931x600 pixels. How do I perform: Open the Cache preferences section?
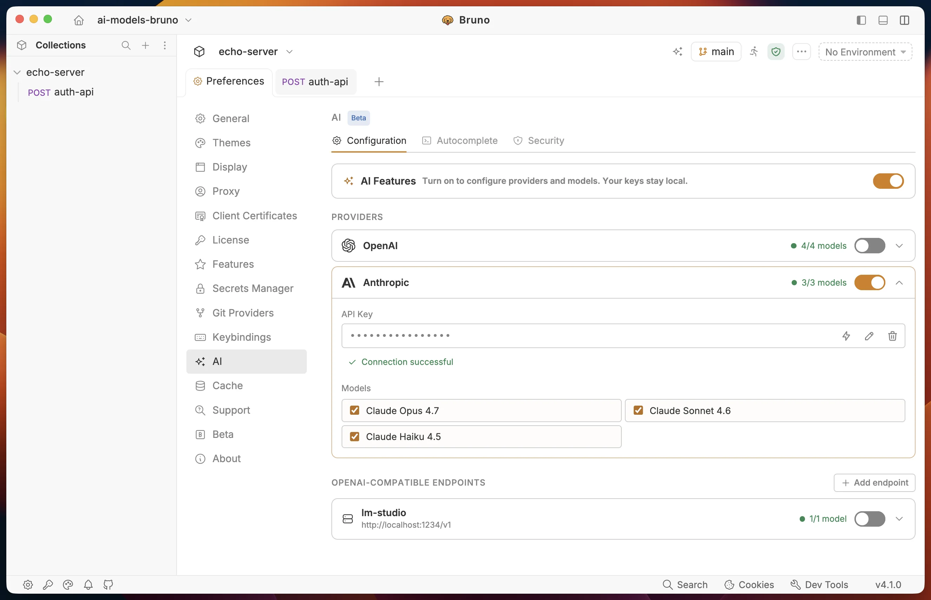click(x=246, y=385)
